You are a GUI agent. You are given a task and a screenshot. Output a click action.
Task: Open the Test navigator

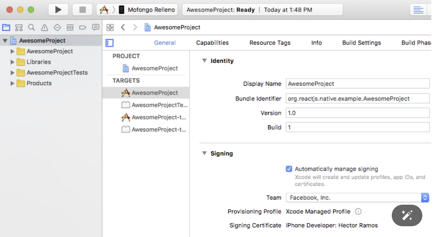[x=57, y=27]
